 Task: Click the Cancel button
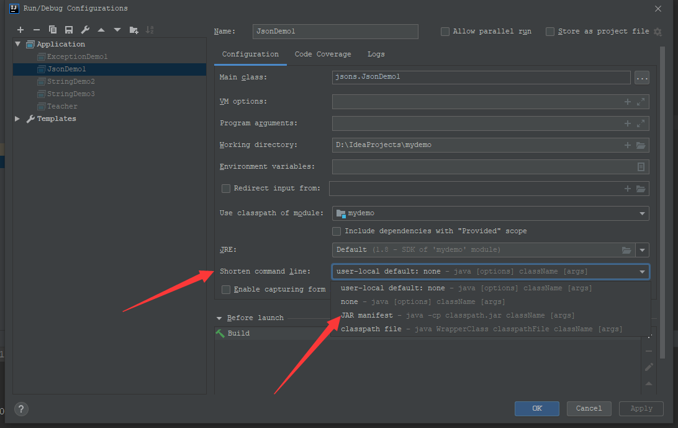pyautogui.click(x=589, y=409)
